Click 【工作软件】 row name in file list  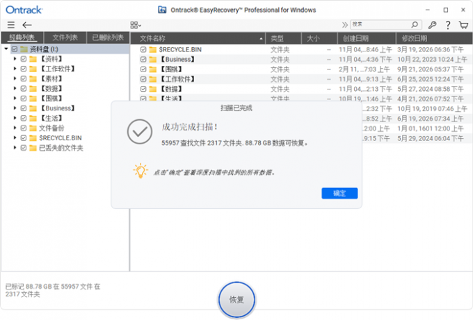[x=177, y=79]
